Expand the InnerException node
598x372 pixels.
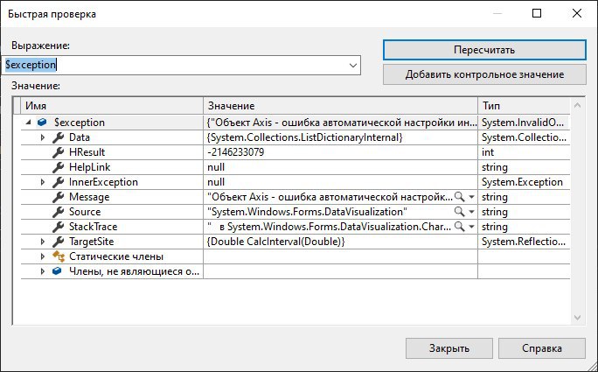(43, 182)
